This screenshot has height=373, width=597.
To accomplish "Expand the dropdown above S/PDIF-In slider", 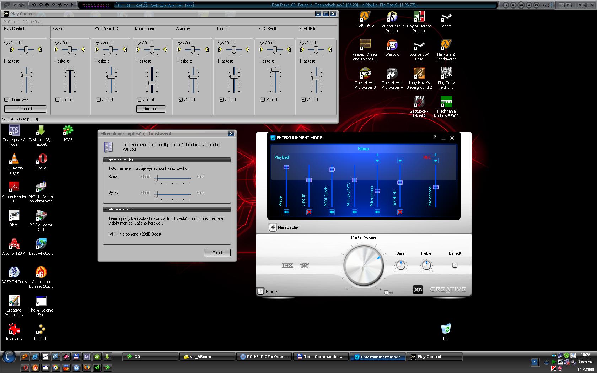I will click(x=400, y=161).
